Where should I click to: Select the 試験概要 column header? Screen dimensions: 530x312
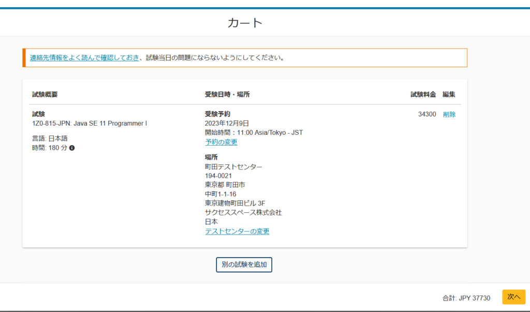(45, 95)
